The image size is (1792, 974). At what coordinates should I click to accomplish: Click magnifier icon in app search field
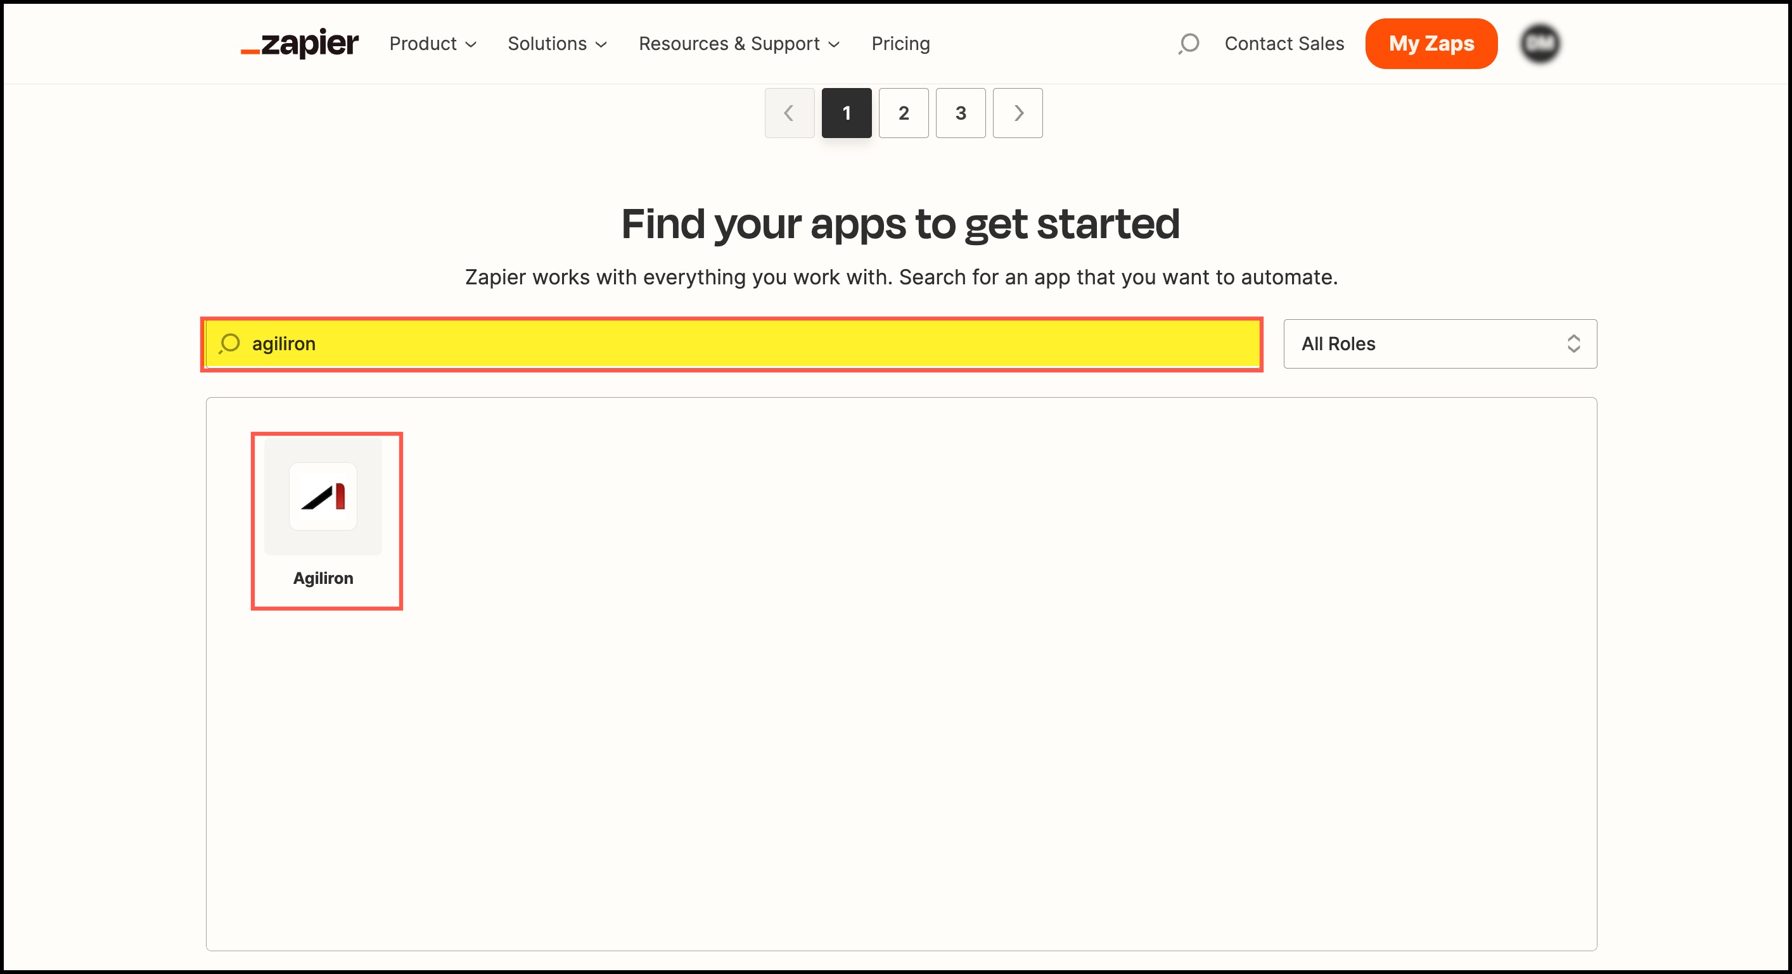pyautogui.click(x=229, y=343)
